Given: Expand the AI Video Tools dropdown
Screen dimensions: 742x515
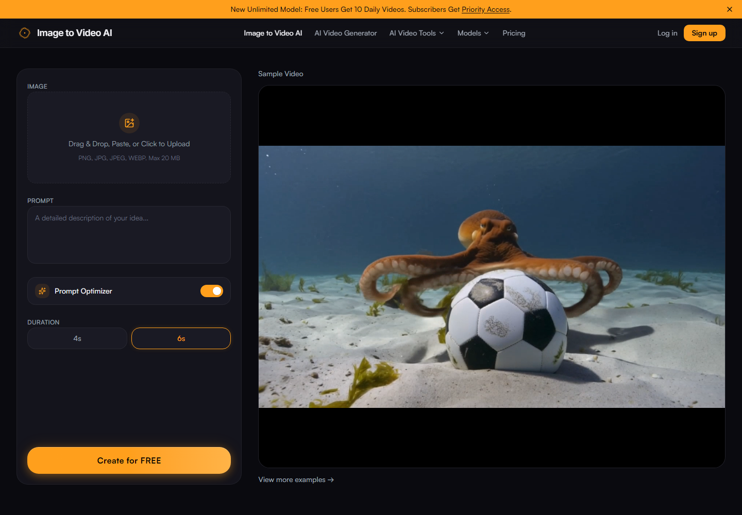Looking at the screenshot, I should pos(416,33).
